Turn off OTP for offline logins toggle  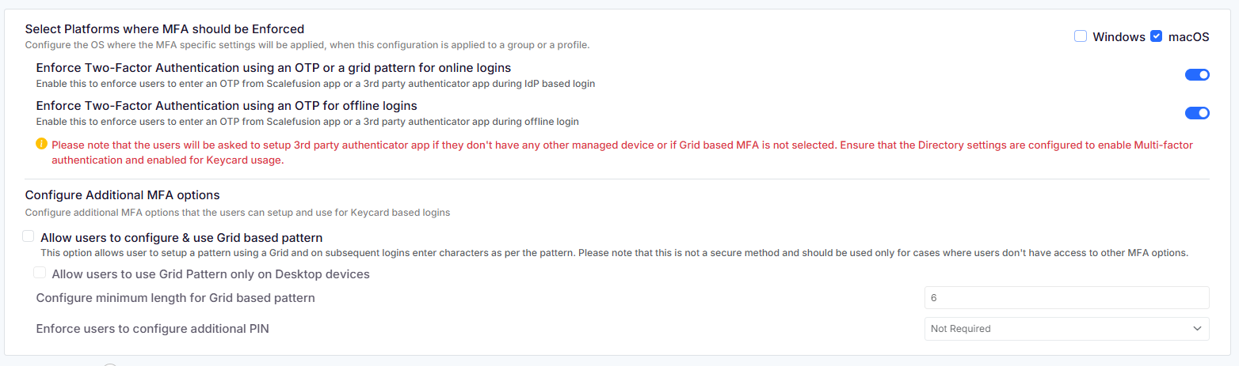coord(1197,113)
